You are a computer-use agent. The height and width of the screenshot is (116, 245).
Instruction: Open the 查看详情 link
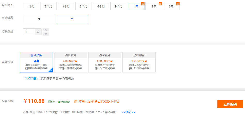pyautogui.click(x=31, y=79)
